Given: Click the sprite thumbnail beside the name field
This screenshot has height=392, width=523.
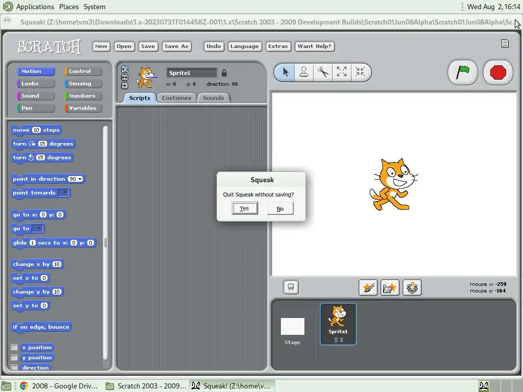Looking at the screenshot, I should (146, 78).
